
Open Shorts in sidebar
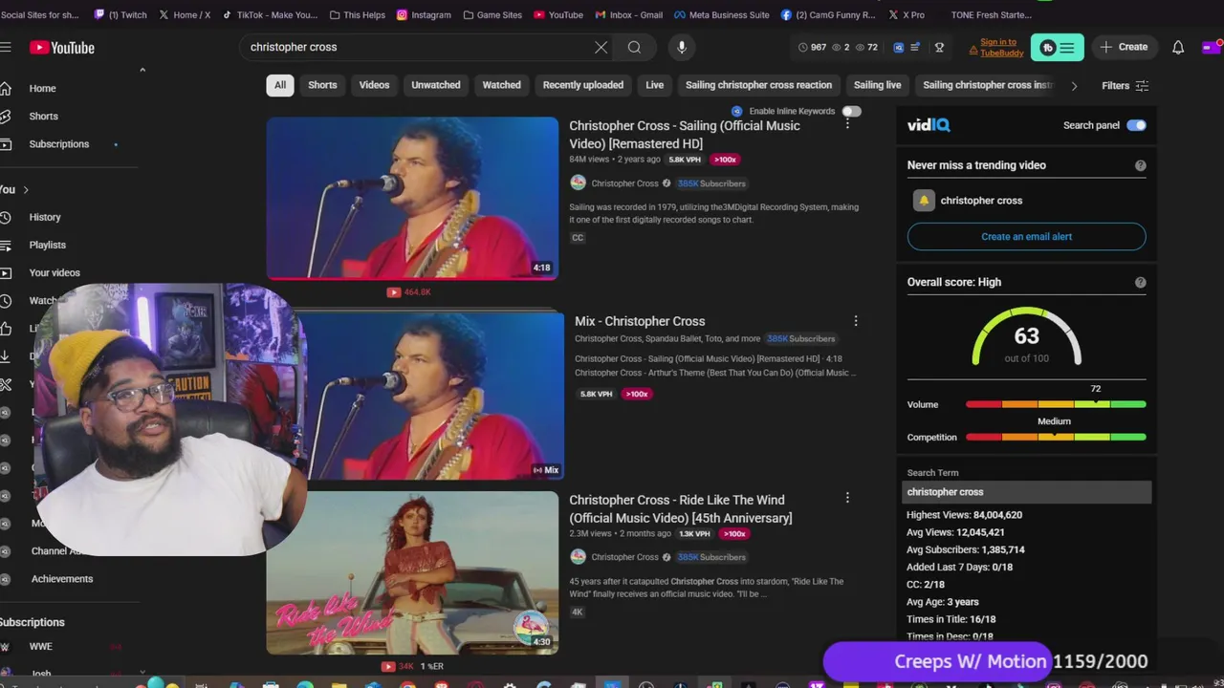pyautogui.click(x=43, y=116)
